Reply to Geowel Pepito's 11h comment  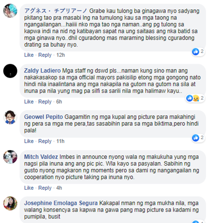click(45, 141)
